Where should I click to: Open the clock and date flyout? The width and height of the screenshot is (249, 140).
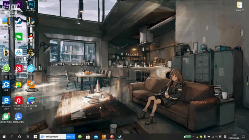click(234, 137)
